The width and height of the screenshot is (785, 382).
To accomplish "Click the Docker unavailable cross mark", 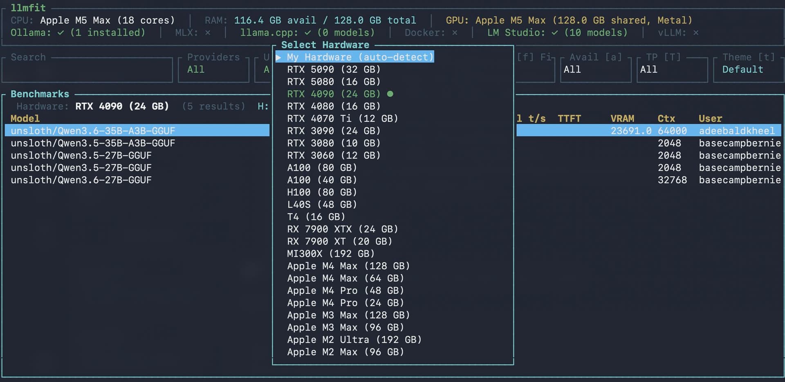I will (455, 33).
